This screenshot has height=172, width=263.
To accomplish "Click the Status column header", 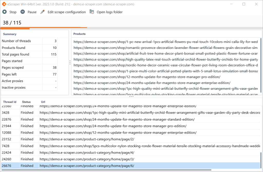I will (26, 102).
